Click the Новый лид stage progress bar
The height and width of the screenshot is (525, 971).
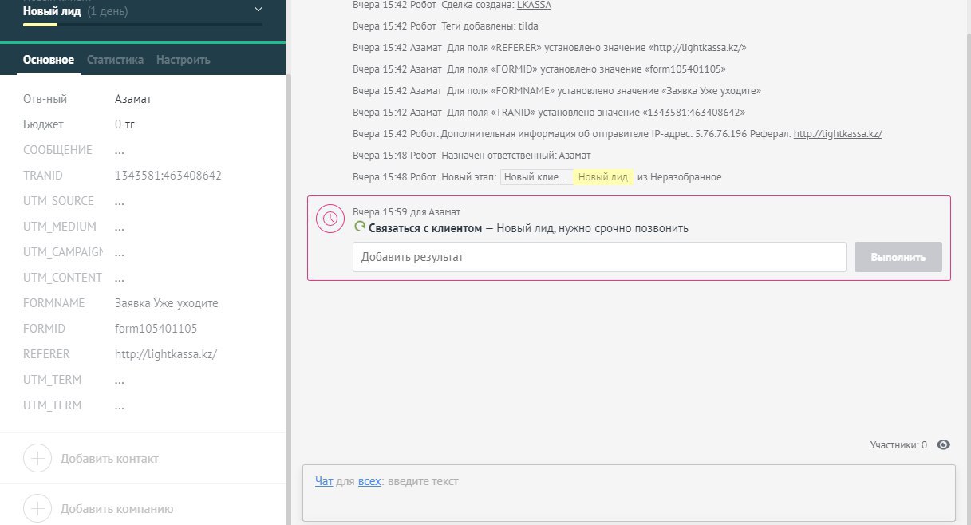143,25
